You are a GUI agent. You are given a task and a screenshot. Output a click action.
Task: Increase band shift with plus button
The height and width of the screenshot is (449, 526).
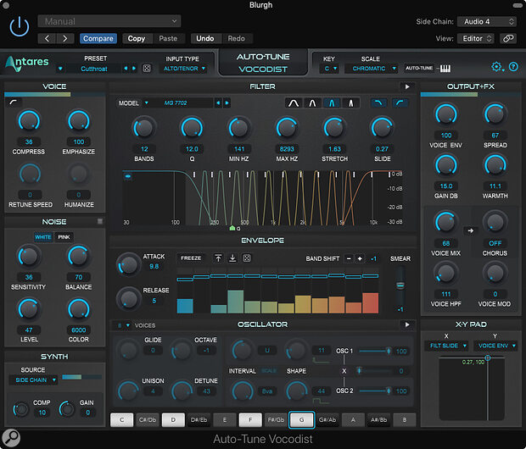tap(360, 258)
